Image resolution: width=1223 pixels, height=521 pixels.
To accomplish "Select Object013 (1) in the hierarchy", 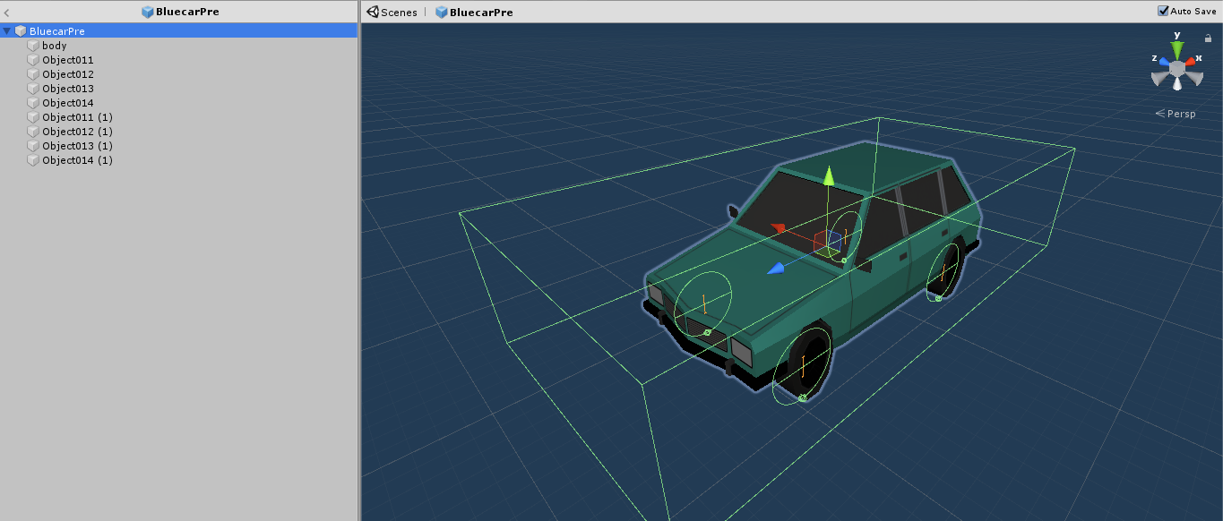I will click(78, 146).
